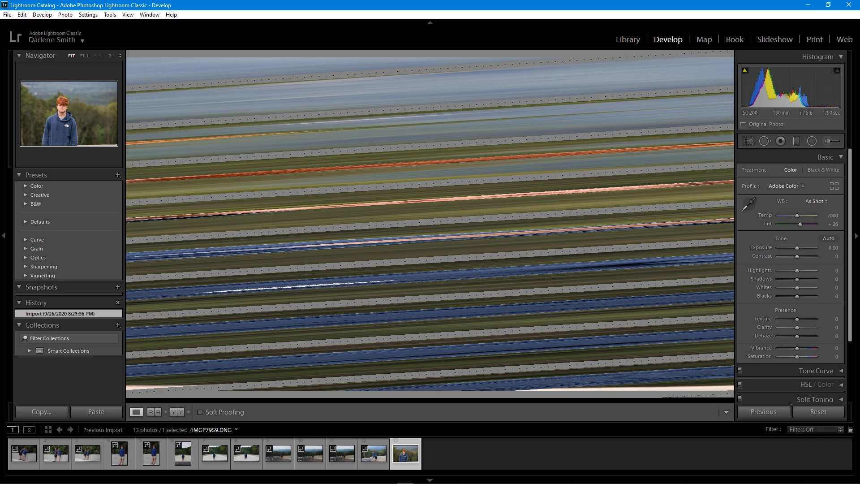The image size is (860, 484).
Task: Select the Radial Filter tool
Action: coord(812,141)
